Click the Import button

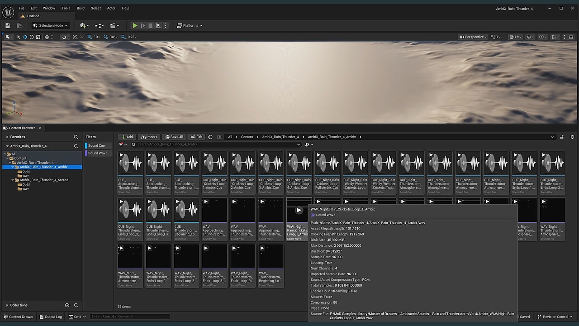tap(148, 137)
